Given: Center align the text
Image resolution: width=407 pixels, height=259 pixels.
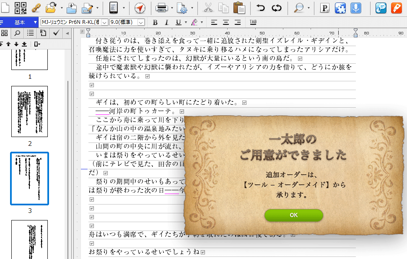Looking at the screenshot, I should [x=226, y=23].
